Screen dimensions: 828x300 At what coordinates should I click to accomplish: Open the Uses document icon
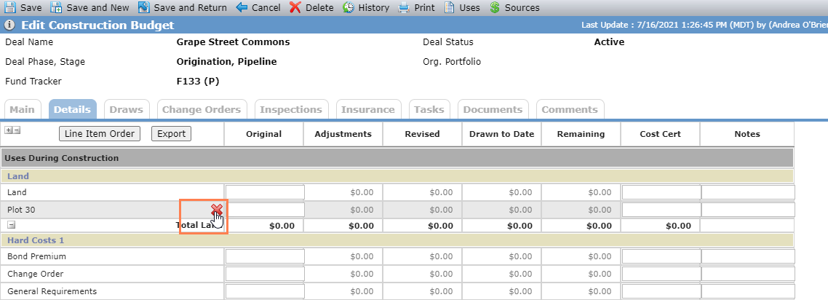pos(450,7)
